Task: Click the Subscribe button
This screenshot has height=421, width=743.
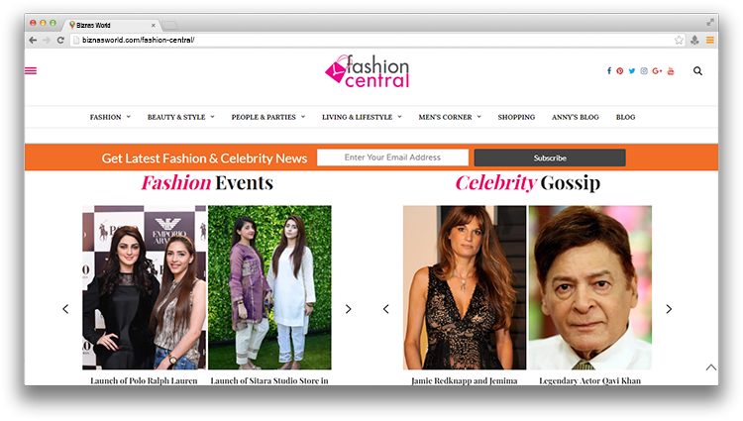Action: [550, 158]
